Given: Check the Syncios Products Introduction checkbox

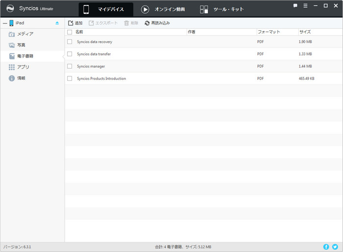Looking at the screenshot, I should (70, 78).
